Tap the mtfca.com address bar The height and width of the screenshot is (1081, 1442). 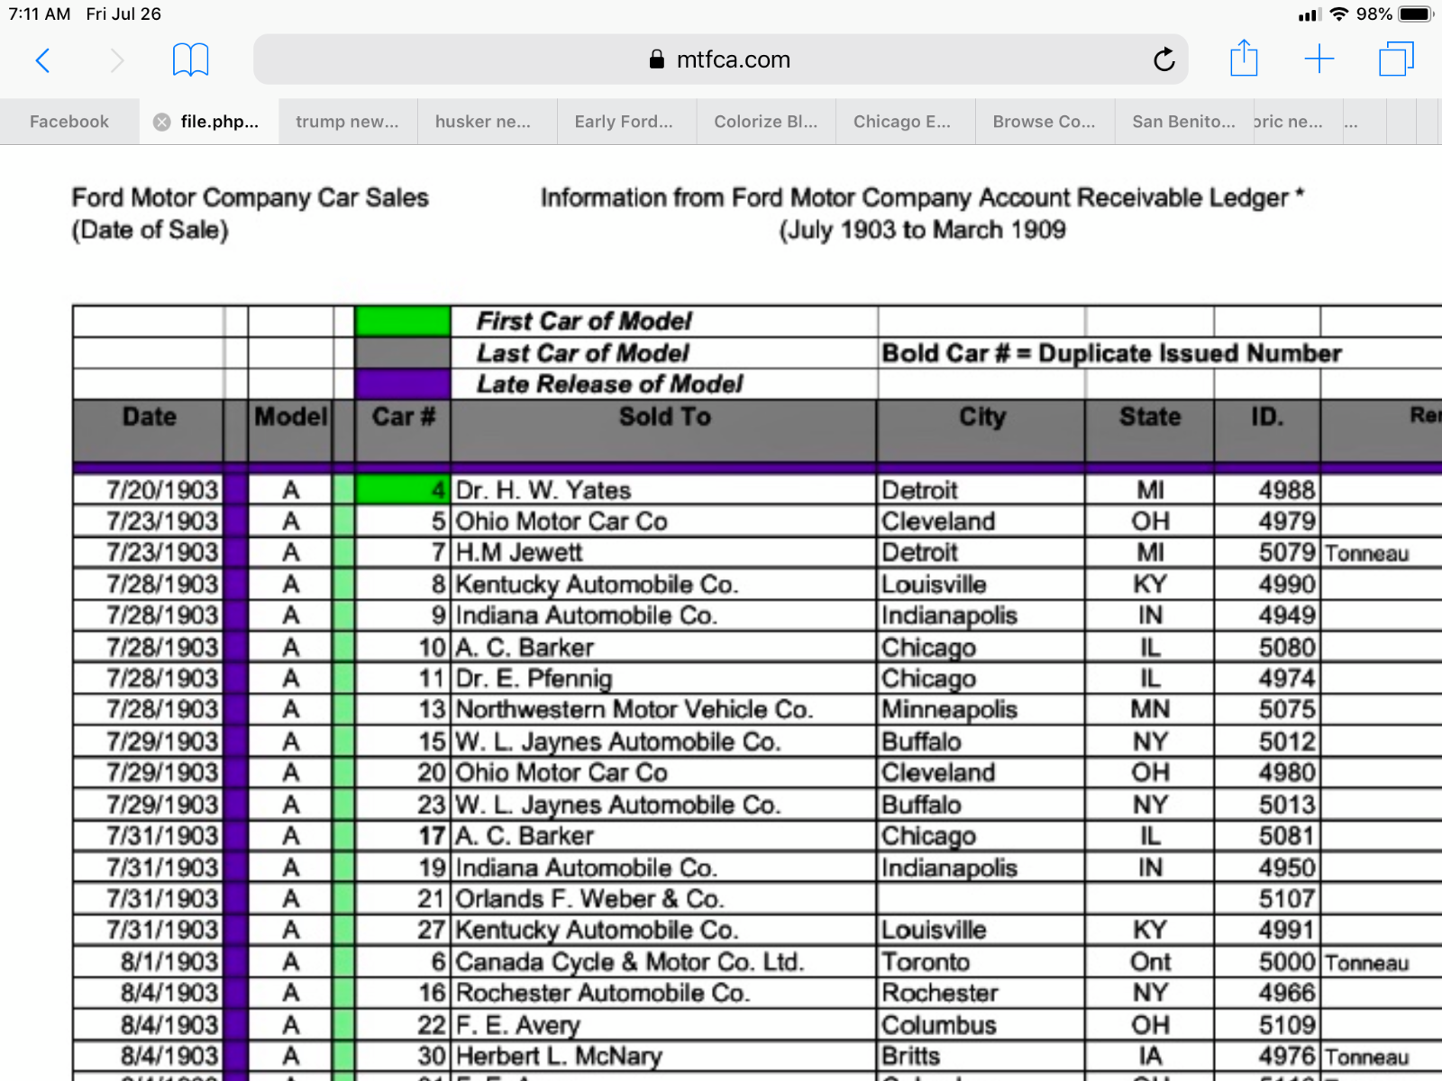coord(719,59)
